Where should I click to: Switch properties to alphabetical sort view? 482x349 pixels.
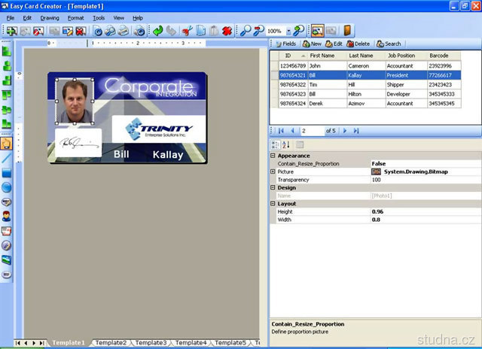(x=286, y=144)
